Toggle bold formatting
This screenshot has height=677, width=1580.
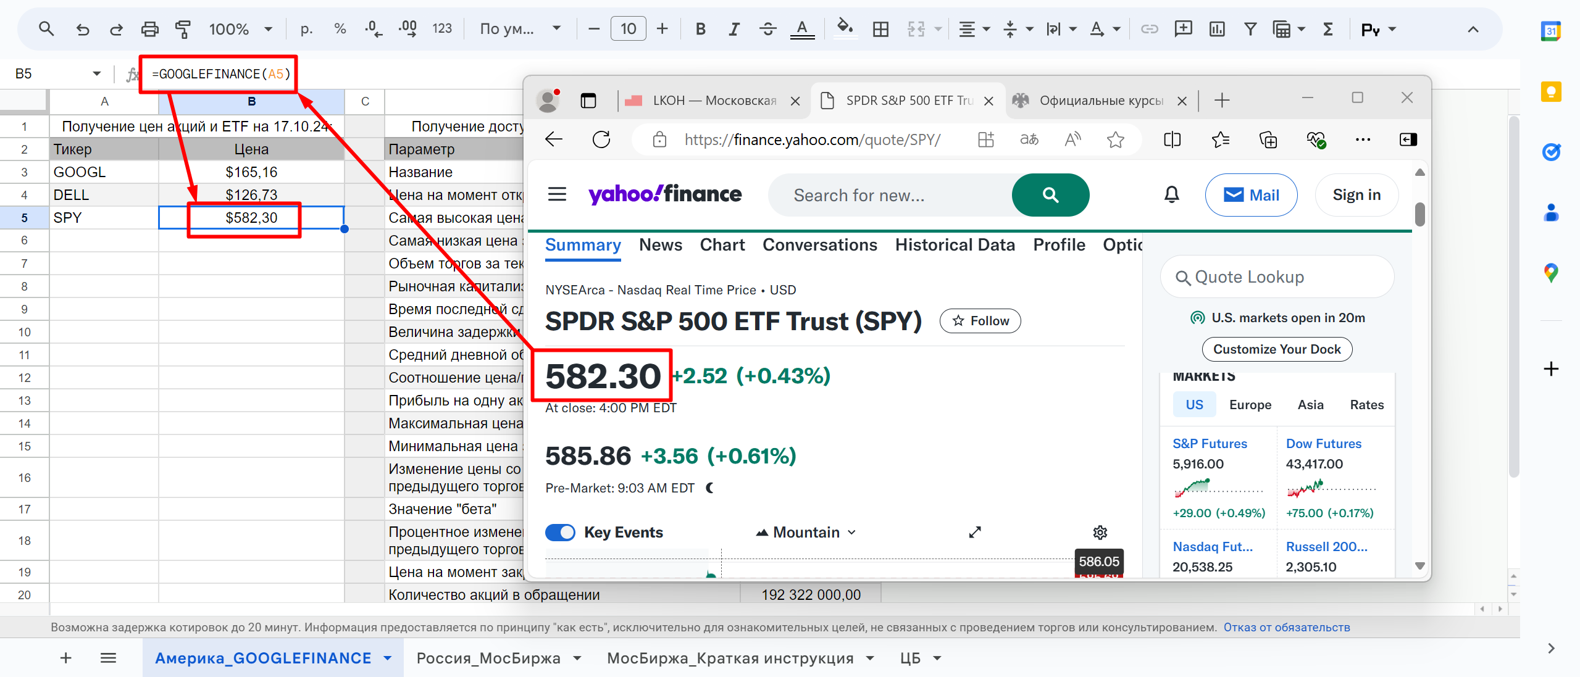click(x=700, y=28)
